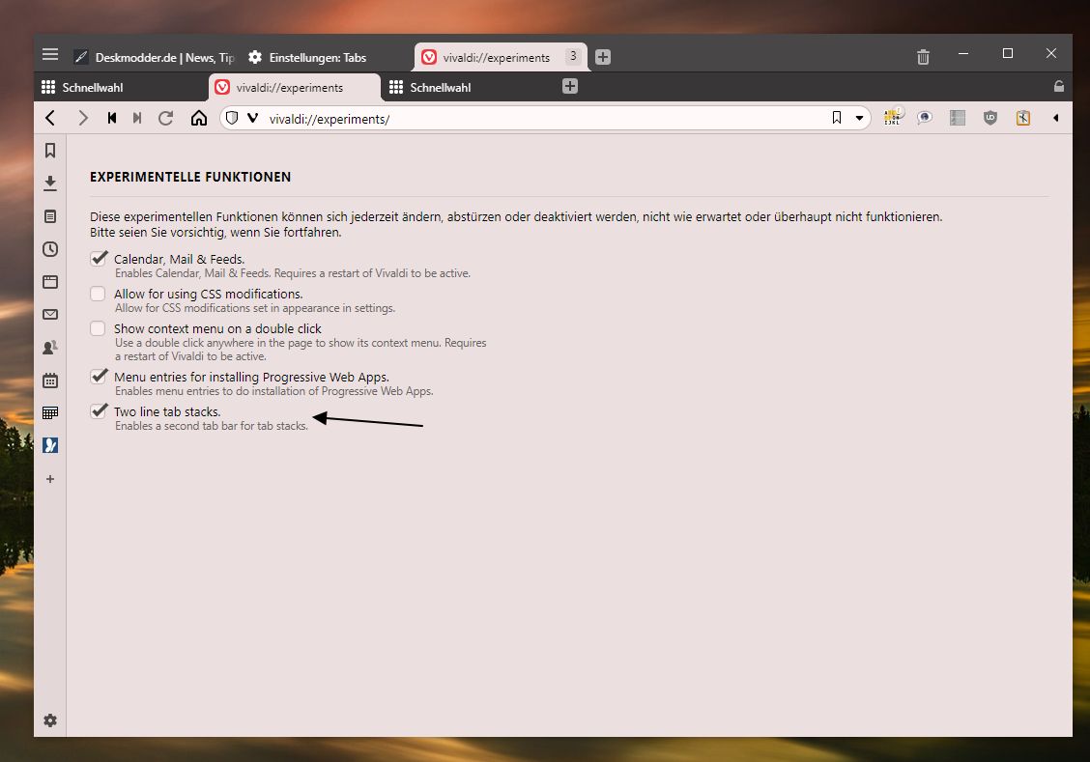Open the Vivaldi main menu
Viewport: 1090px width, 762px height.
click(x=50, y=55)
